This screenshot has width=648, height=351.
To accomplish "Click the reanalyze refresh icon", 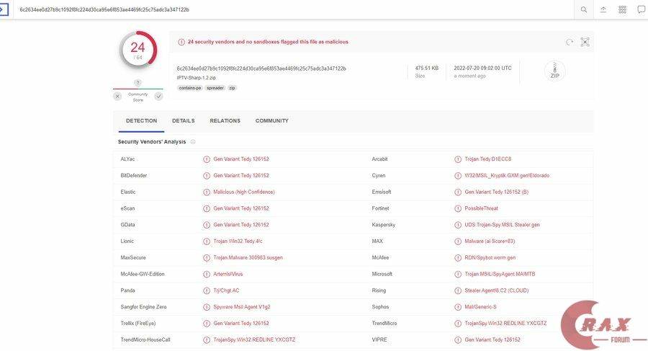I will pos(570,42).
